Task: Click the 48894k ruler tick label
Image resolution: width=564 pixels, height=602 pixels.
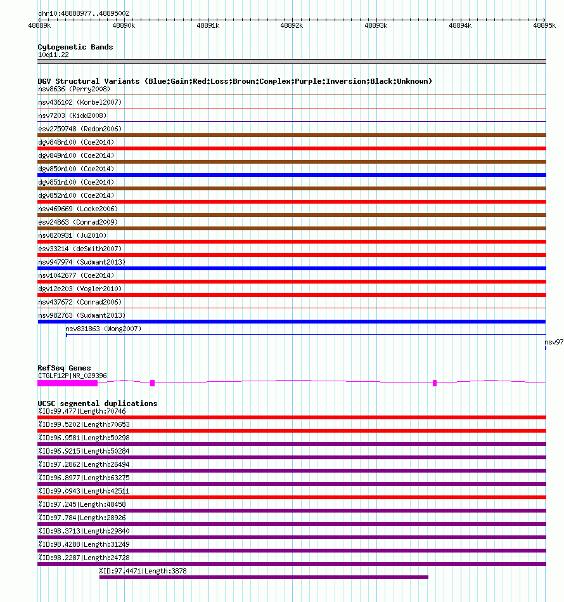Action: [x=460, y=25]
